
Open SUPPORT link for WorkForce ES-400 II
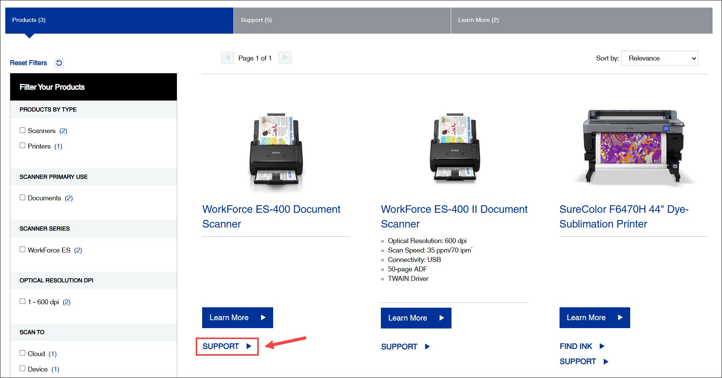(x=405, y=347)
